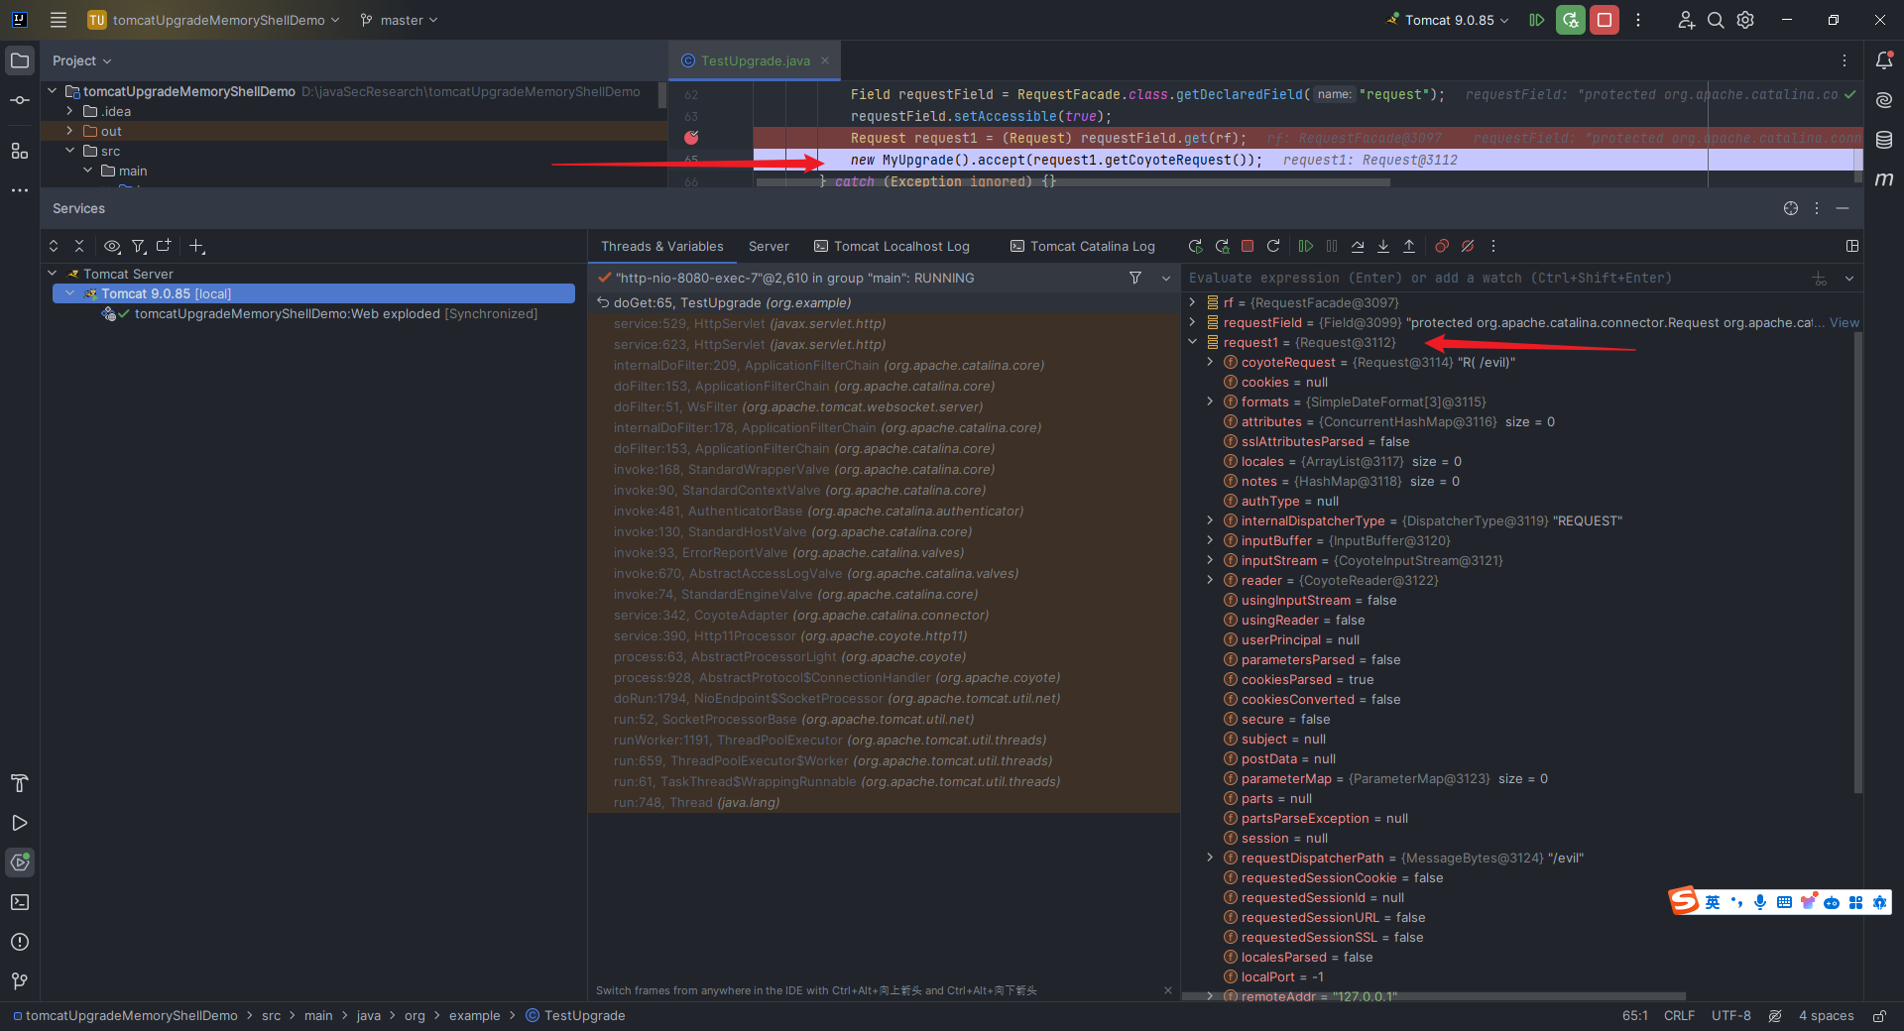Open the Terminal tool window icon

(x=20, y=902)
